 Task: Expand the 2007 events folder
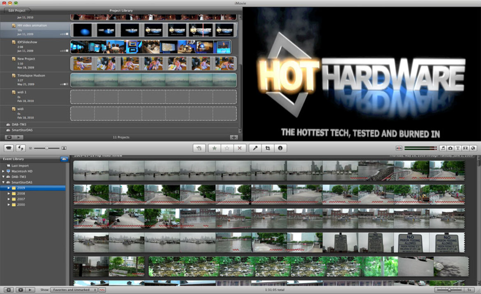9,199
